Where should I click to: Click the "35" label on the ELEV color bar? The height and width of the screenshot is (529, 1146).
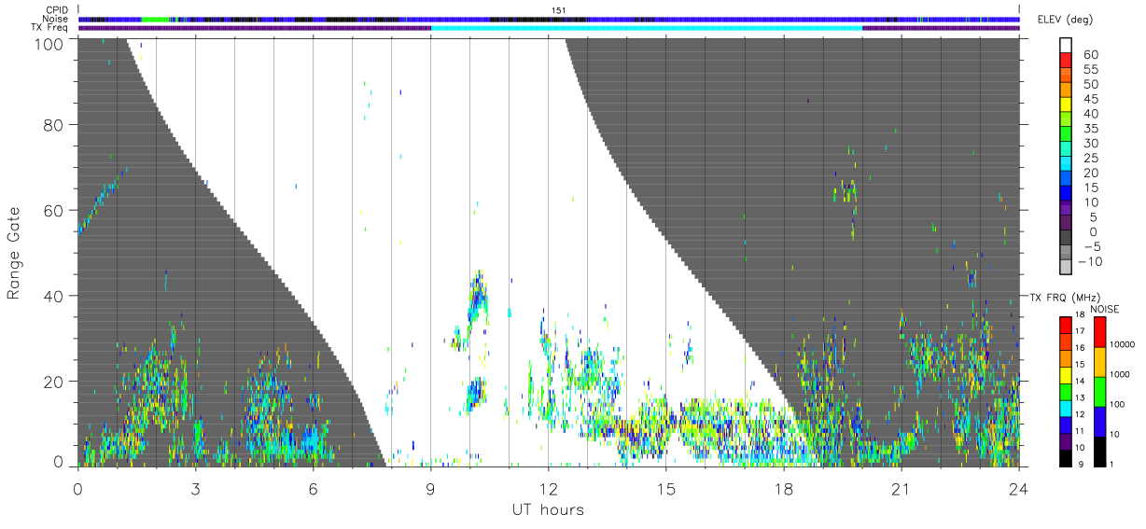click(x=1090, y=128)
